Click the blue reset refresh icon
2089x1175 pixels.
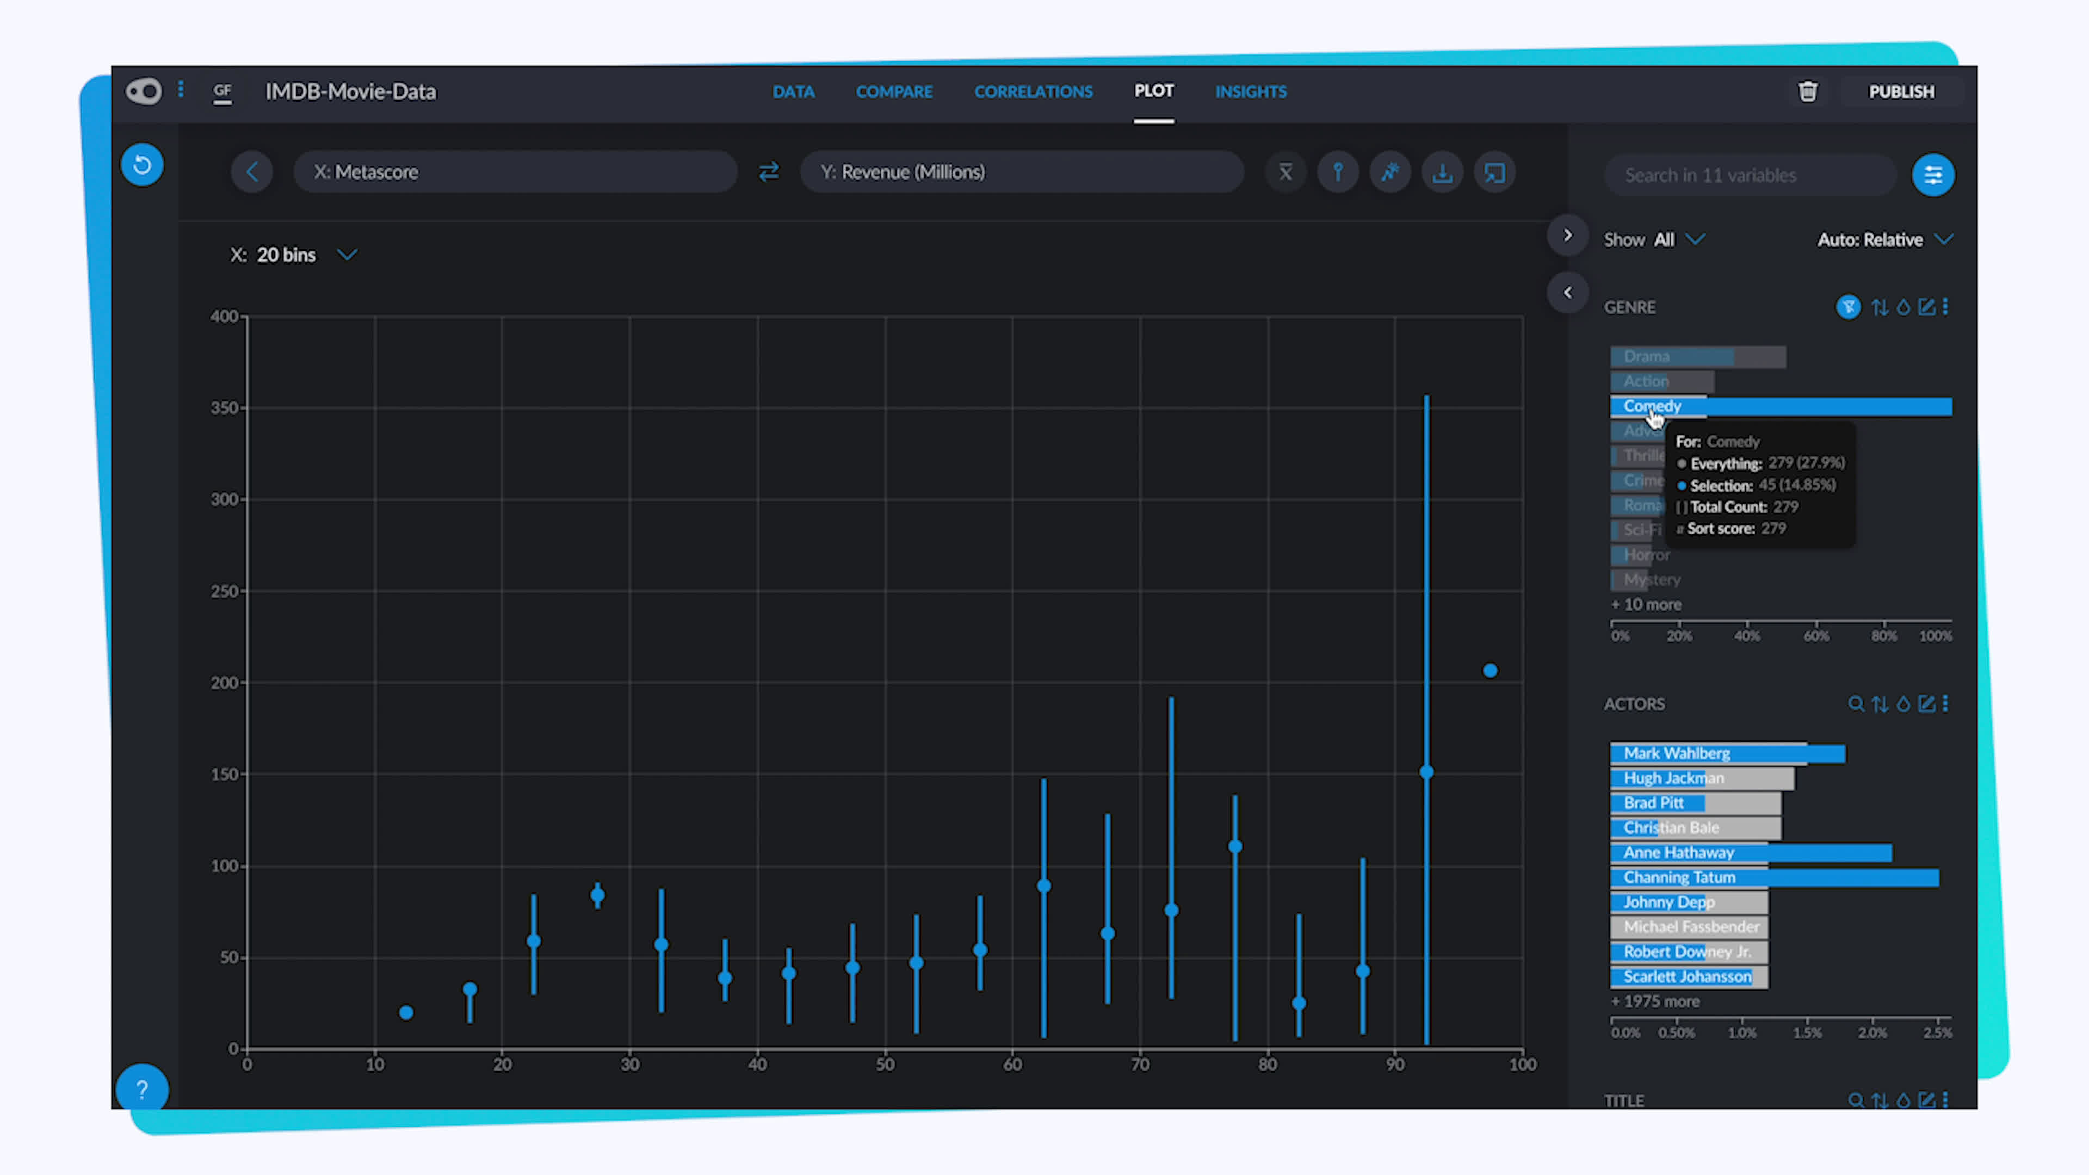[142, 165]
